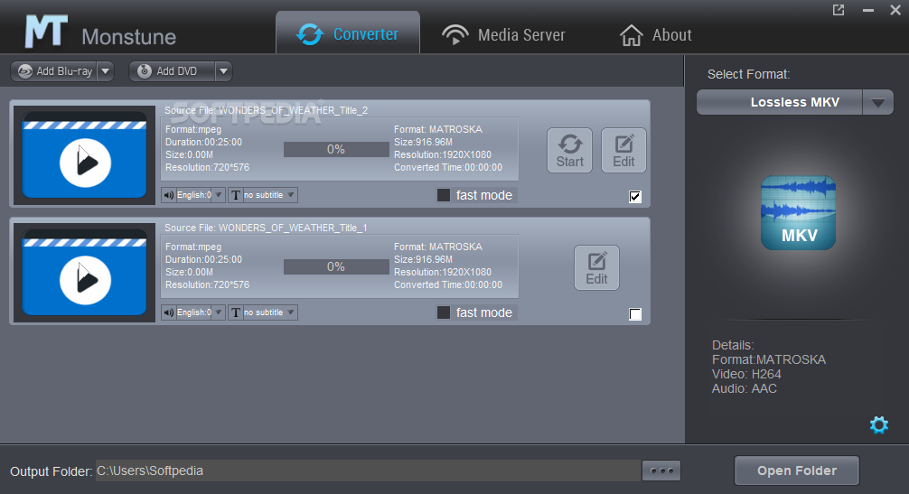Click the Open Folder button
Viewport: 909px width, 494px height.
coord(797,471)
